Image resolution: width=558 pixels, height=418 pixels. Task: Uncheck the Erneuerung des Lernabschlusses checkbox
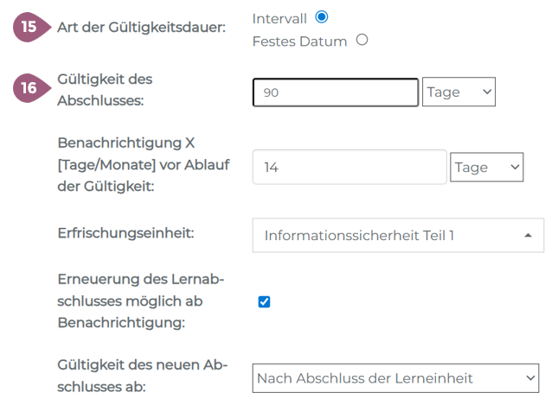coord(265,301)
